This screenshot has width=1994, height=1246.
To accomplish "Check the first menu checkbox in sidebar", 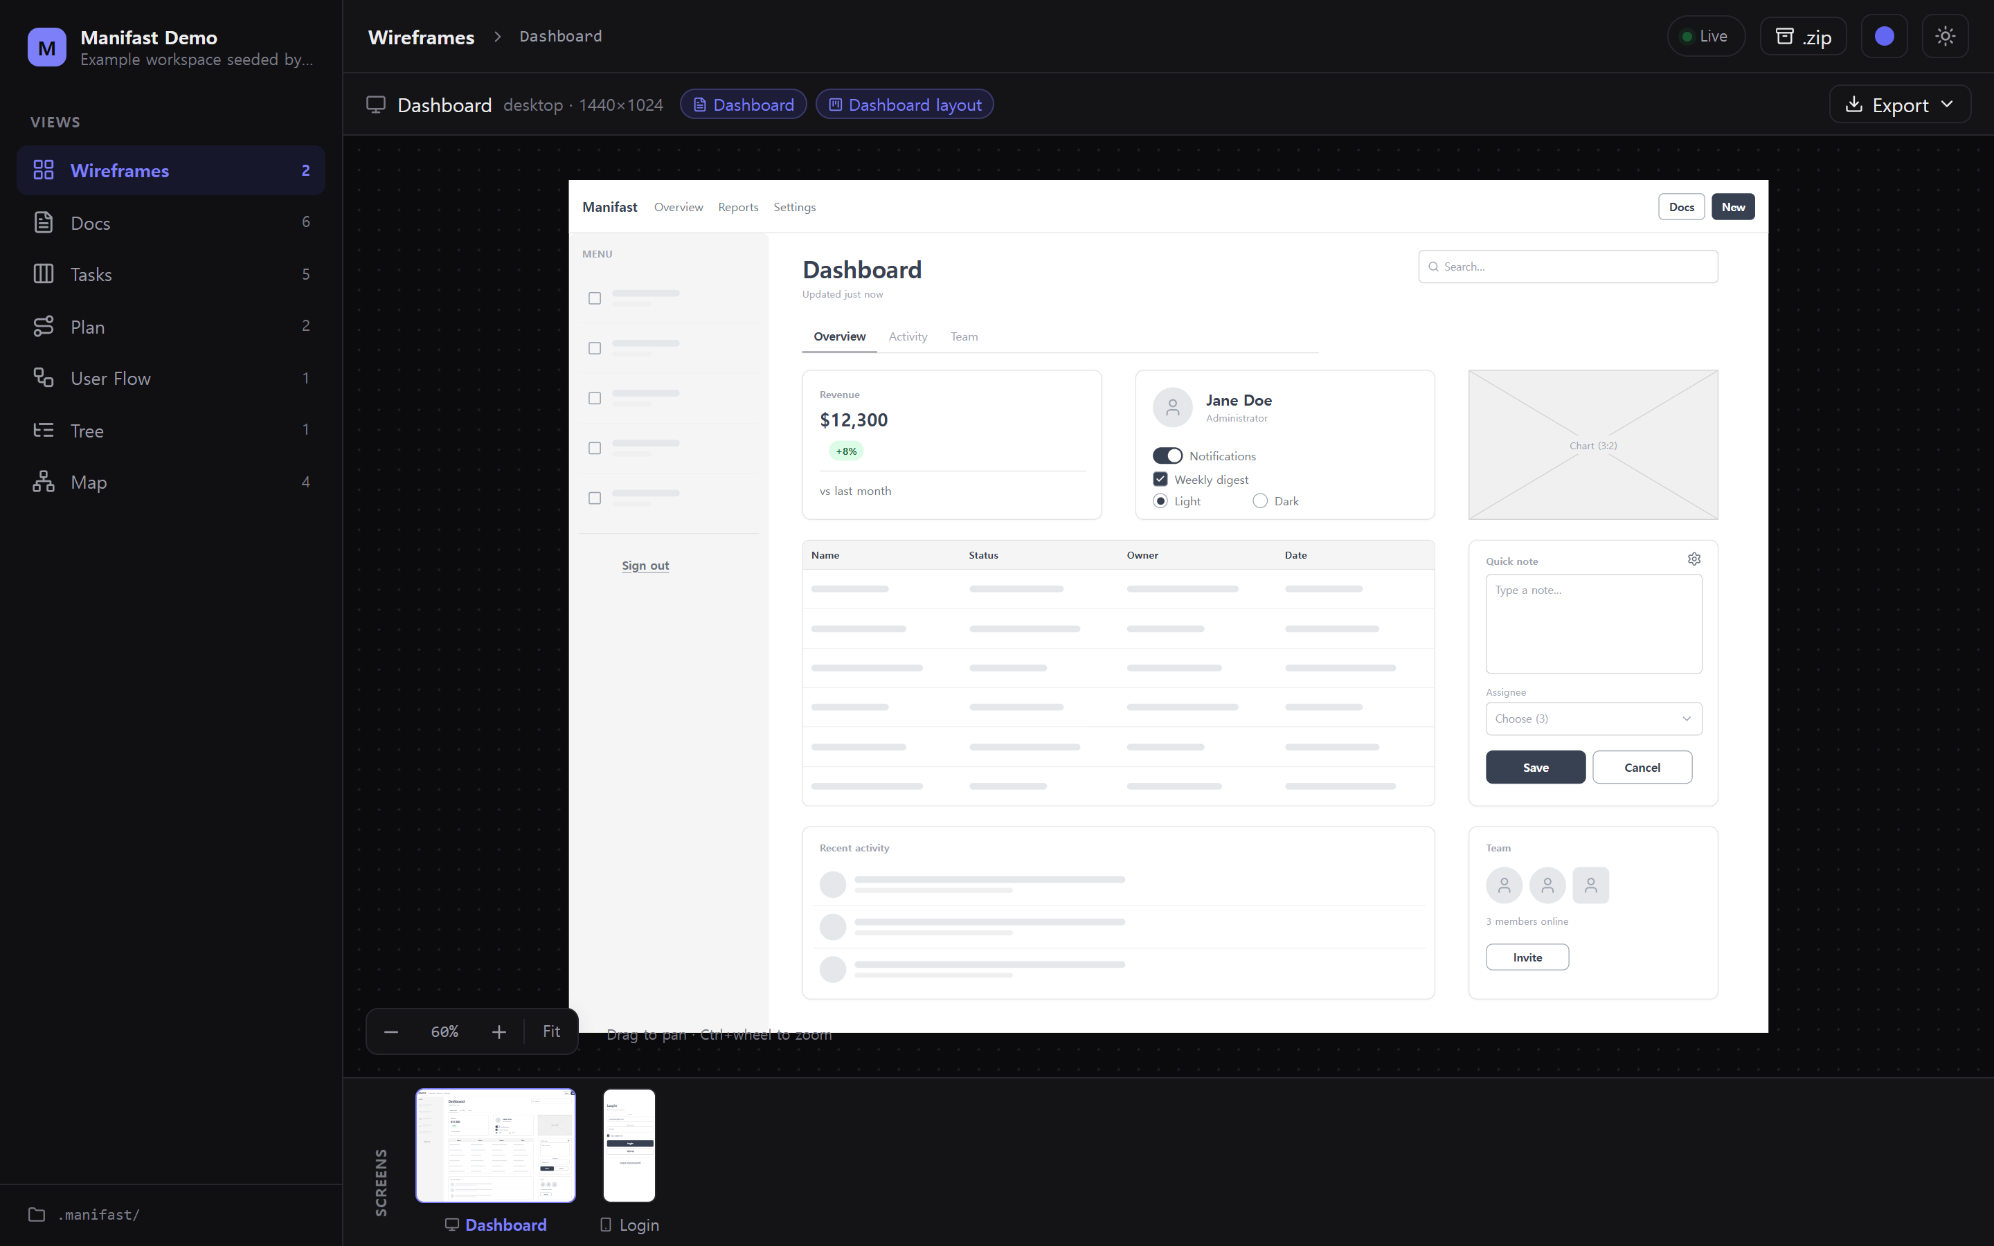I will [595, 298].
